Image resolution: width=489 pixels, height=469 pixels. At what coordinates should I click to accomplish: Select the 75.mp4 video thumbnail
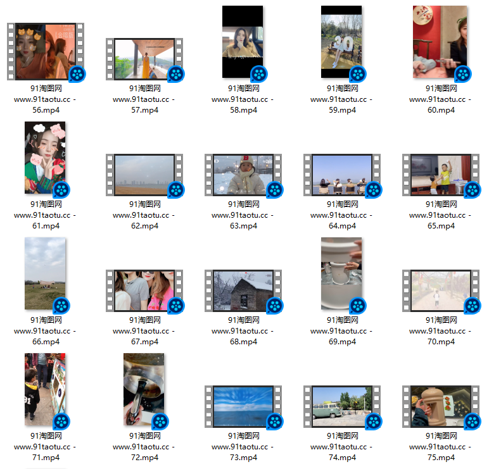tap(441, 407)
